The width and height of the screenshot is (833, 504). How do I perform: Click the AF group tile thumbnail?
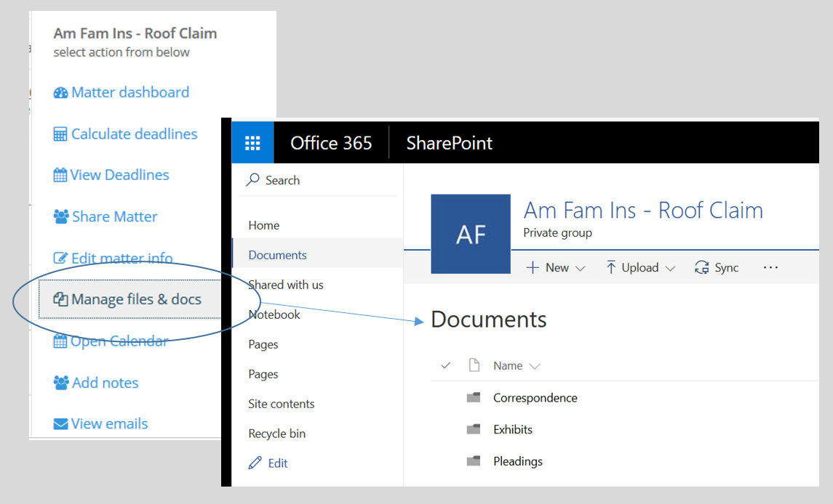click(x=471, y=234)
